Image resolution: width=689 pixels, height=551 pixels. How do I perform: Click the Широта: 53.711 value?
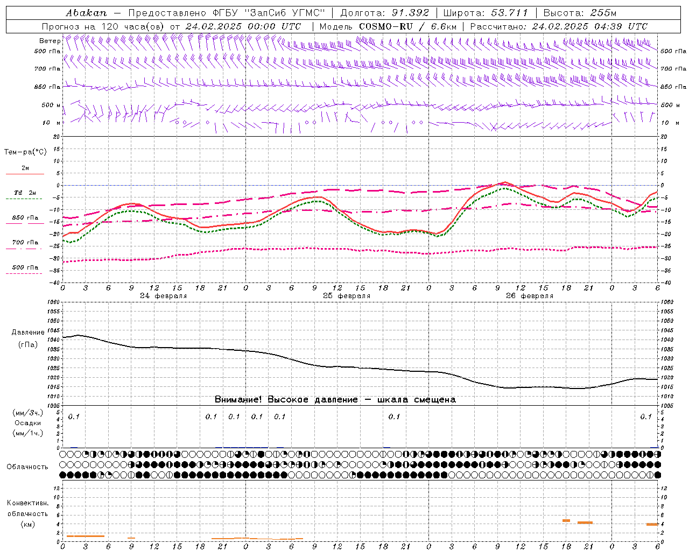pos(486,12)
